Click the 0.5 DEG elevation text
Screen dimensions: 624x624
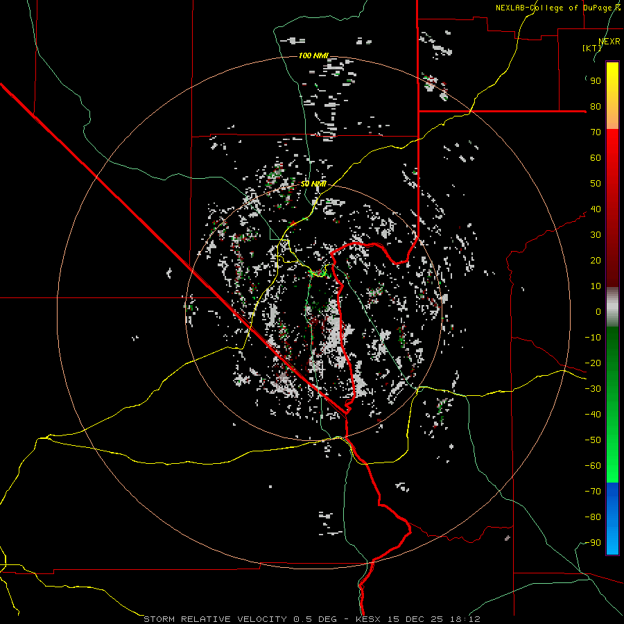tap(315, 619)
